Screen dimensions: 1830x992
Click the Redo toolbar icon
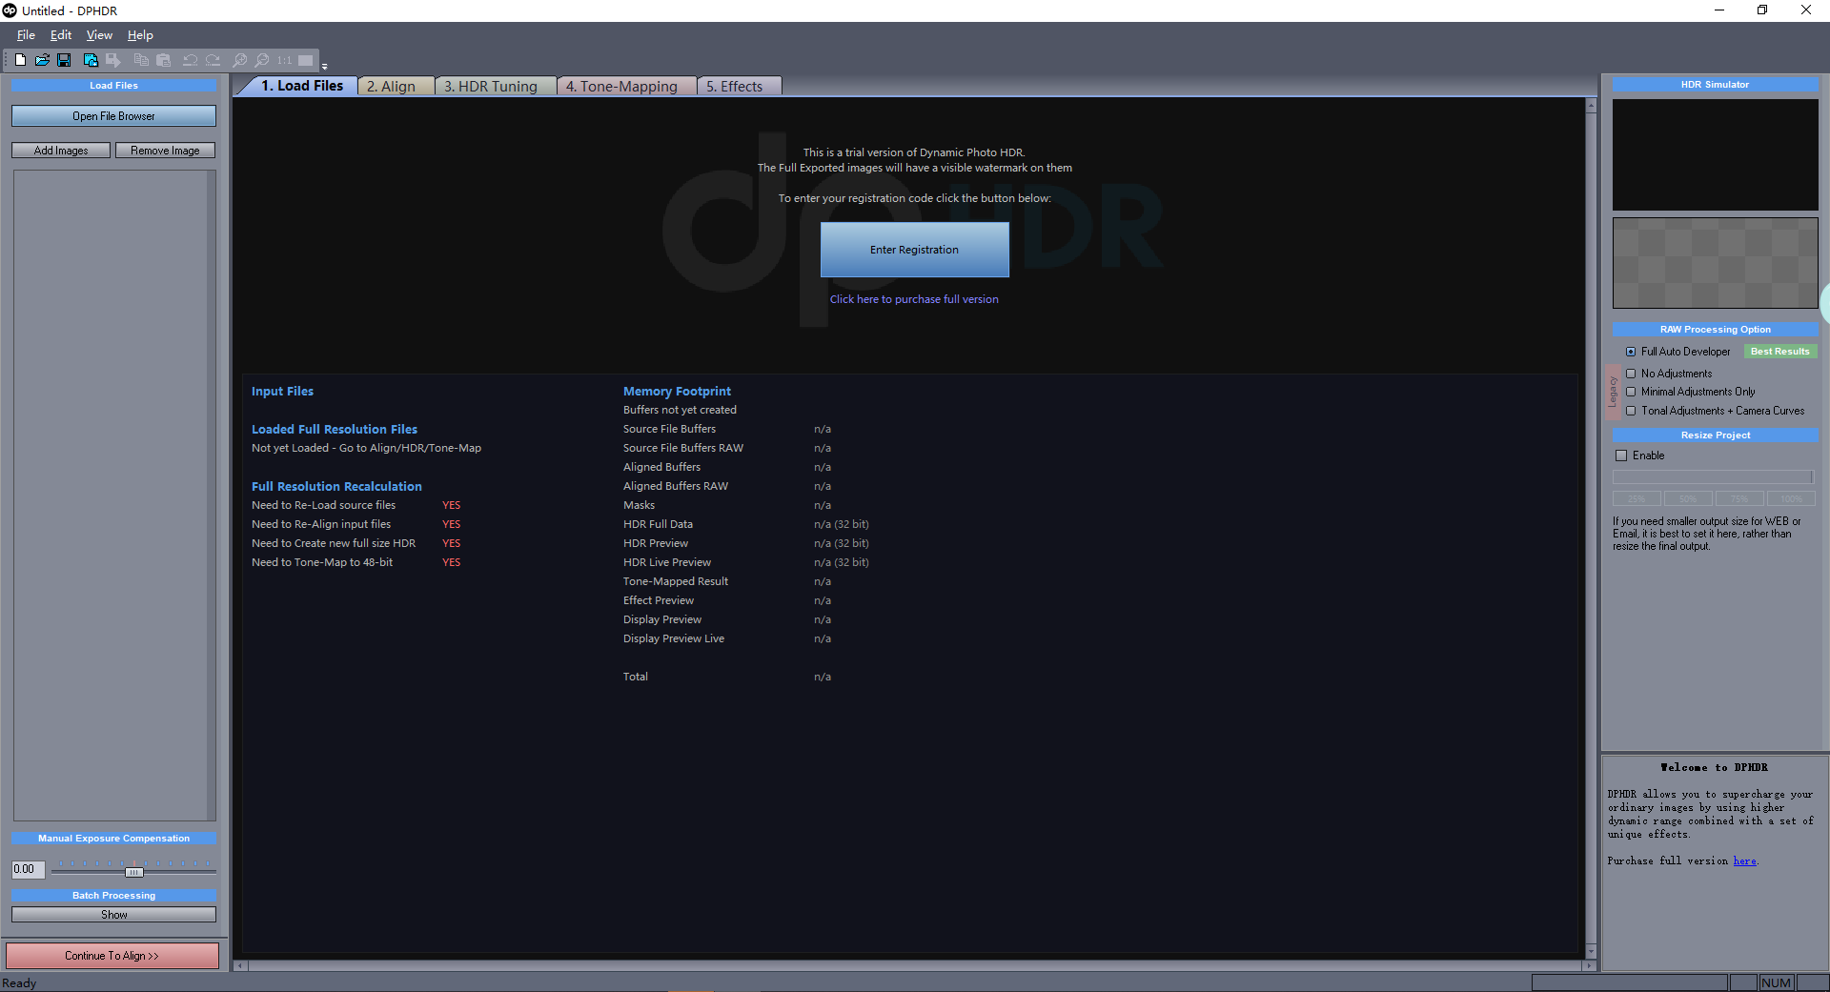213,60
